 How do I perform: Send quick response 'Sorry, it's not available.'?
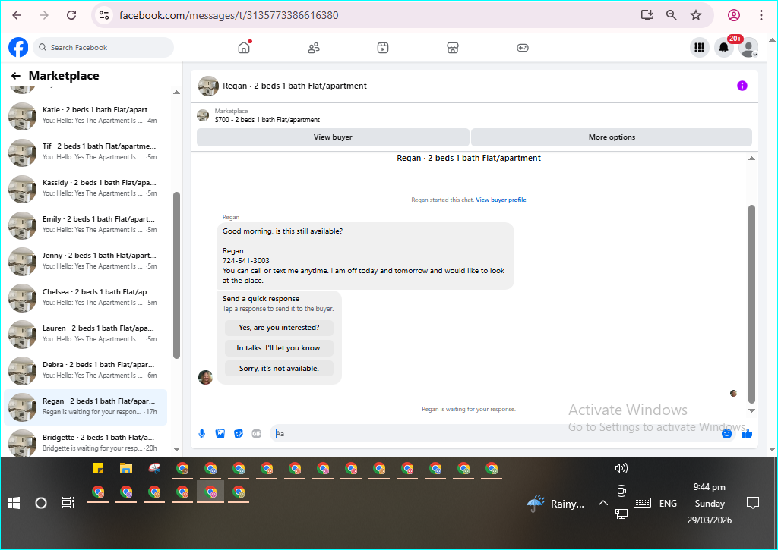point(279,369)
